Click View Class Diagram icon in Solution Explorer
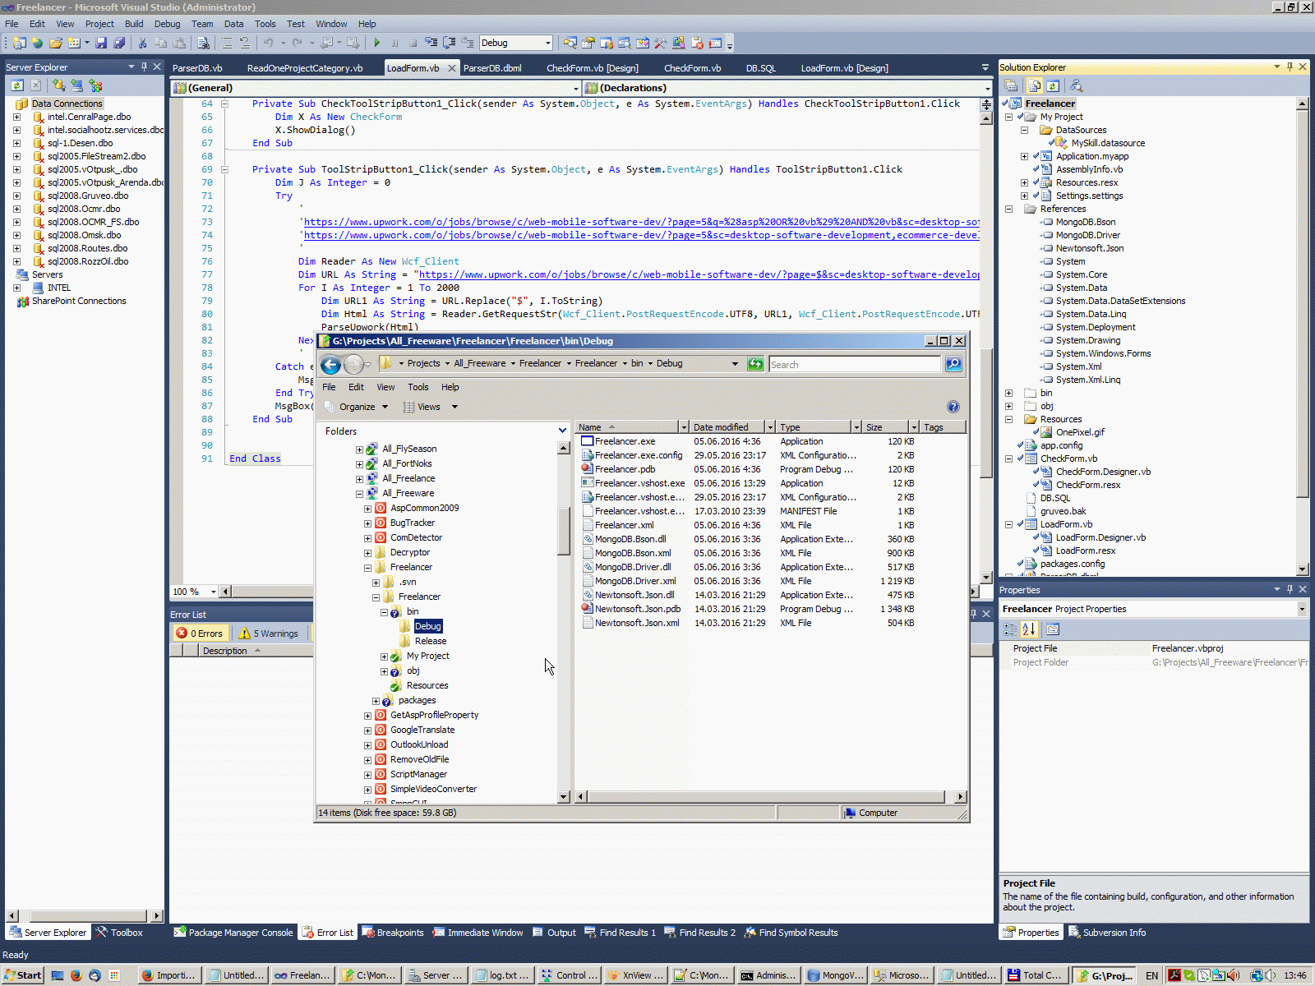This screenshot has width=1315, height=986. [x=1076, y=85]
